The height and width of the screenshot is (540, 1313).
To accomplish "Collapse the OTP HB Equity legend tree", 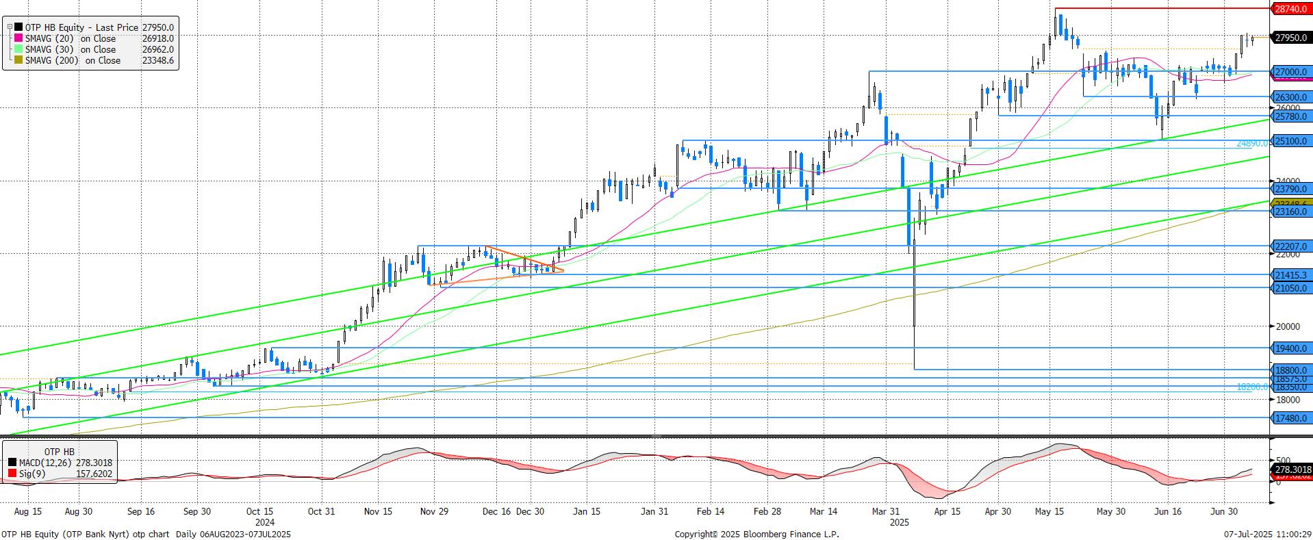I will (x=10, y=27).
